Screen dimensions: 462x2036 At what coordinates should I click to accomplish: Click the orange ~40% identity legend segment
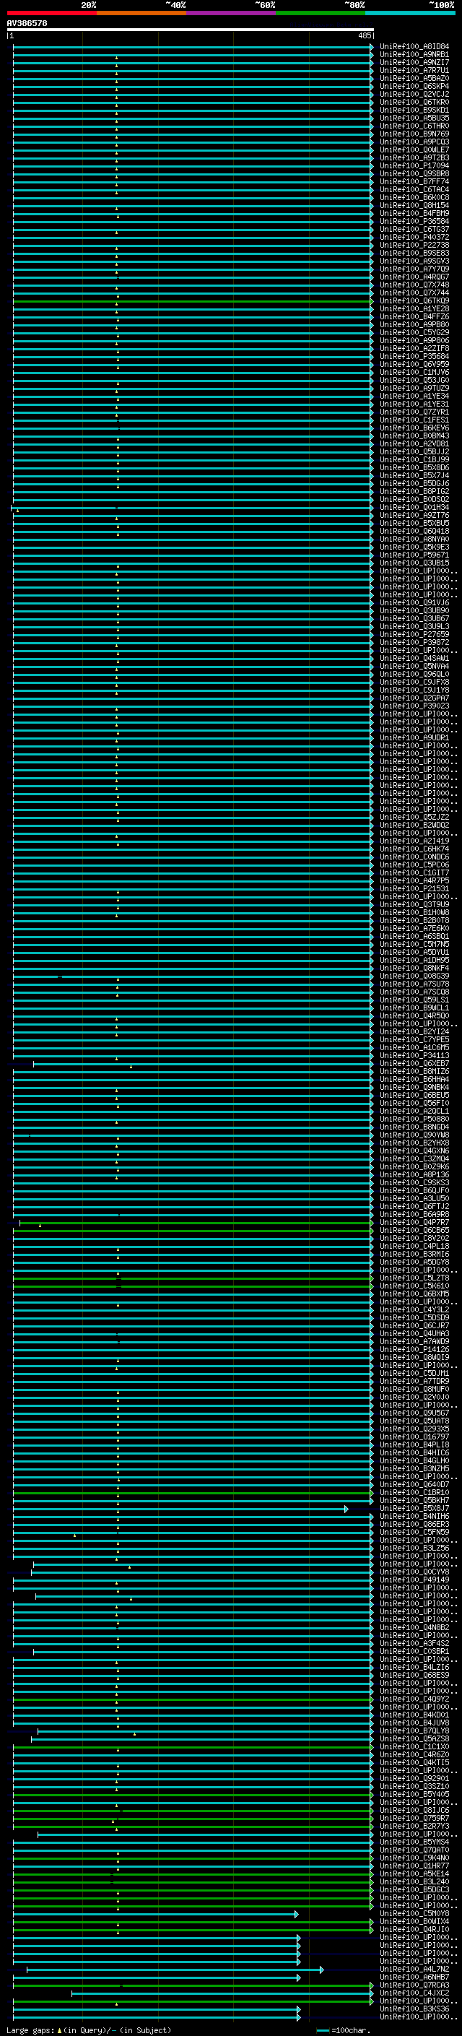(141, 13)
